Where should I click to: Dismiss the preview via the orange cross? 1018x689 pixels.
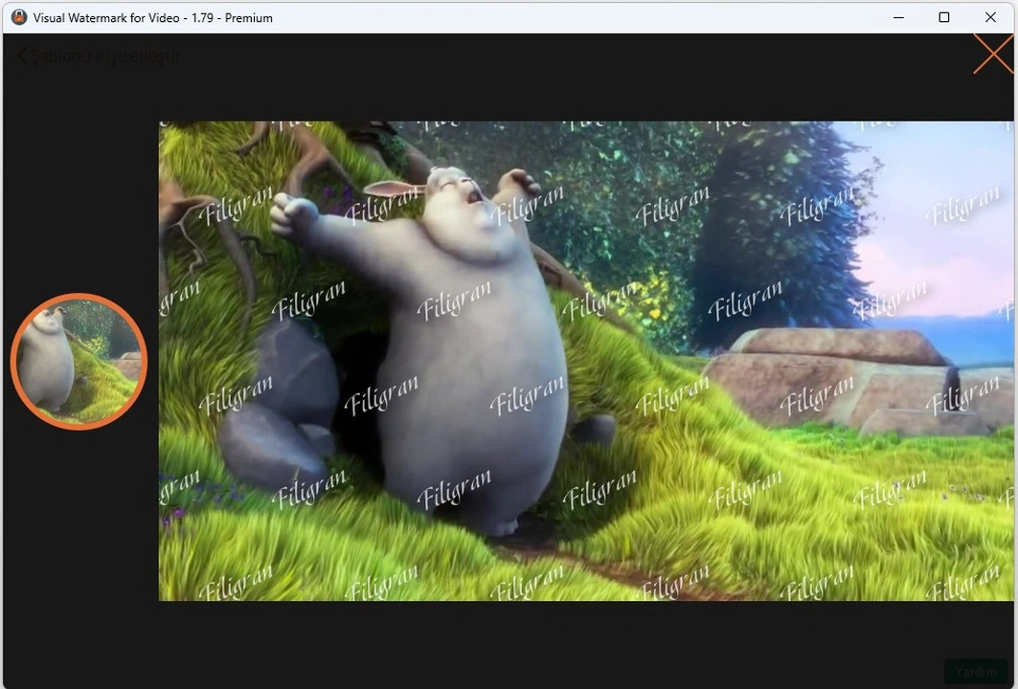pyautogui.click(x=992, y=55)
